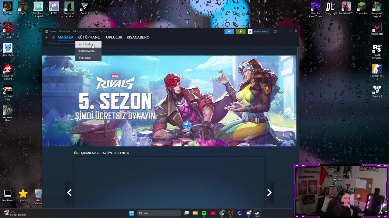The image size is (389, 218).
Task: Open Steam notifications bell
Action: pyautogui.click(x=240, y=31)
